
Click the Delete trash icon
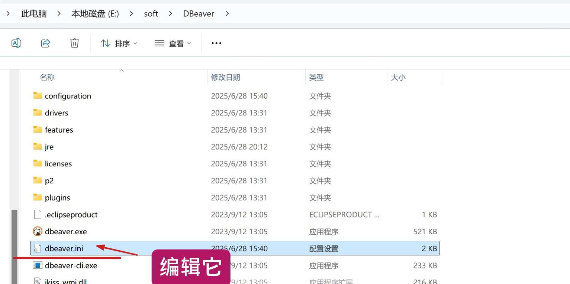[74, 43]
